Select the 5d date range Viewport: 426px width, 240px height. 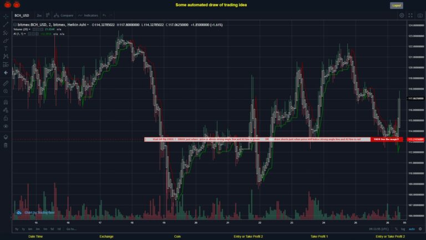[x=52, y=229]
